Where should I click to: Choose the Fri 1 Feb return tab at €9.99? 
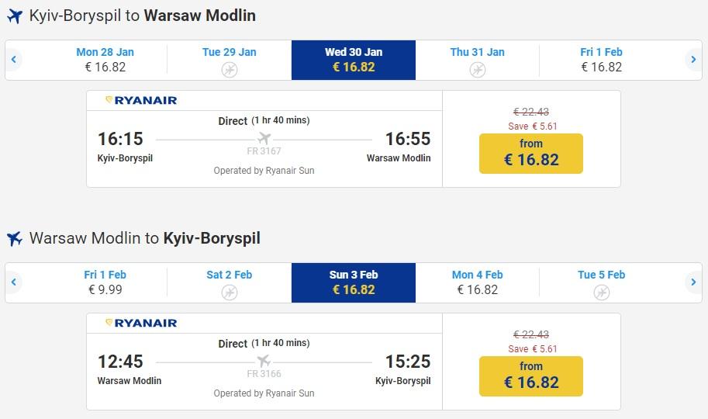(x=105, y=282)
